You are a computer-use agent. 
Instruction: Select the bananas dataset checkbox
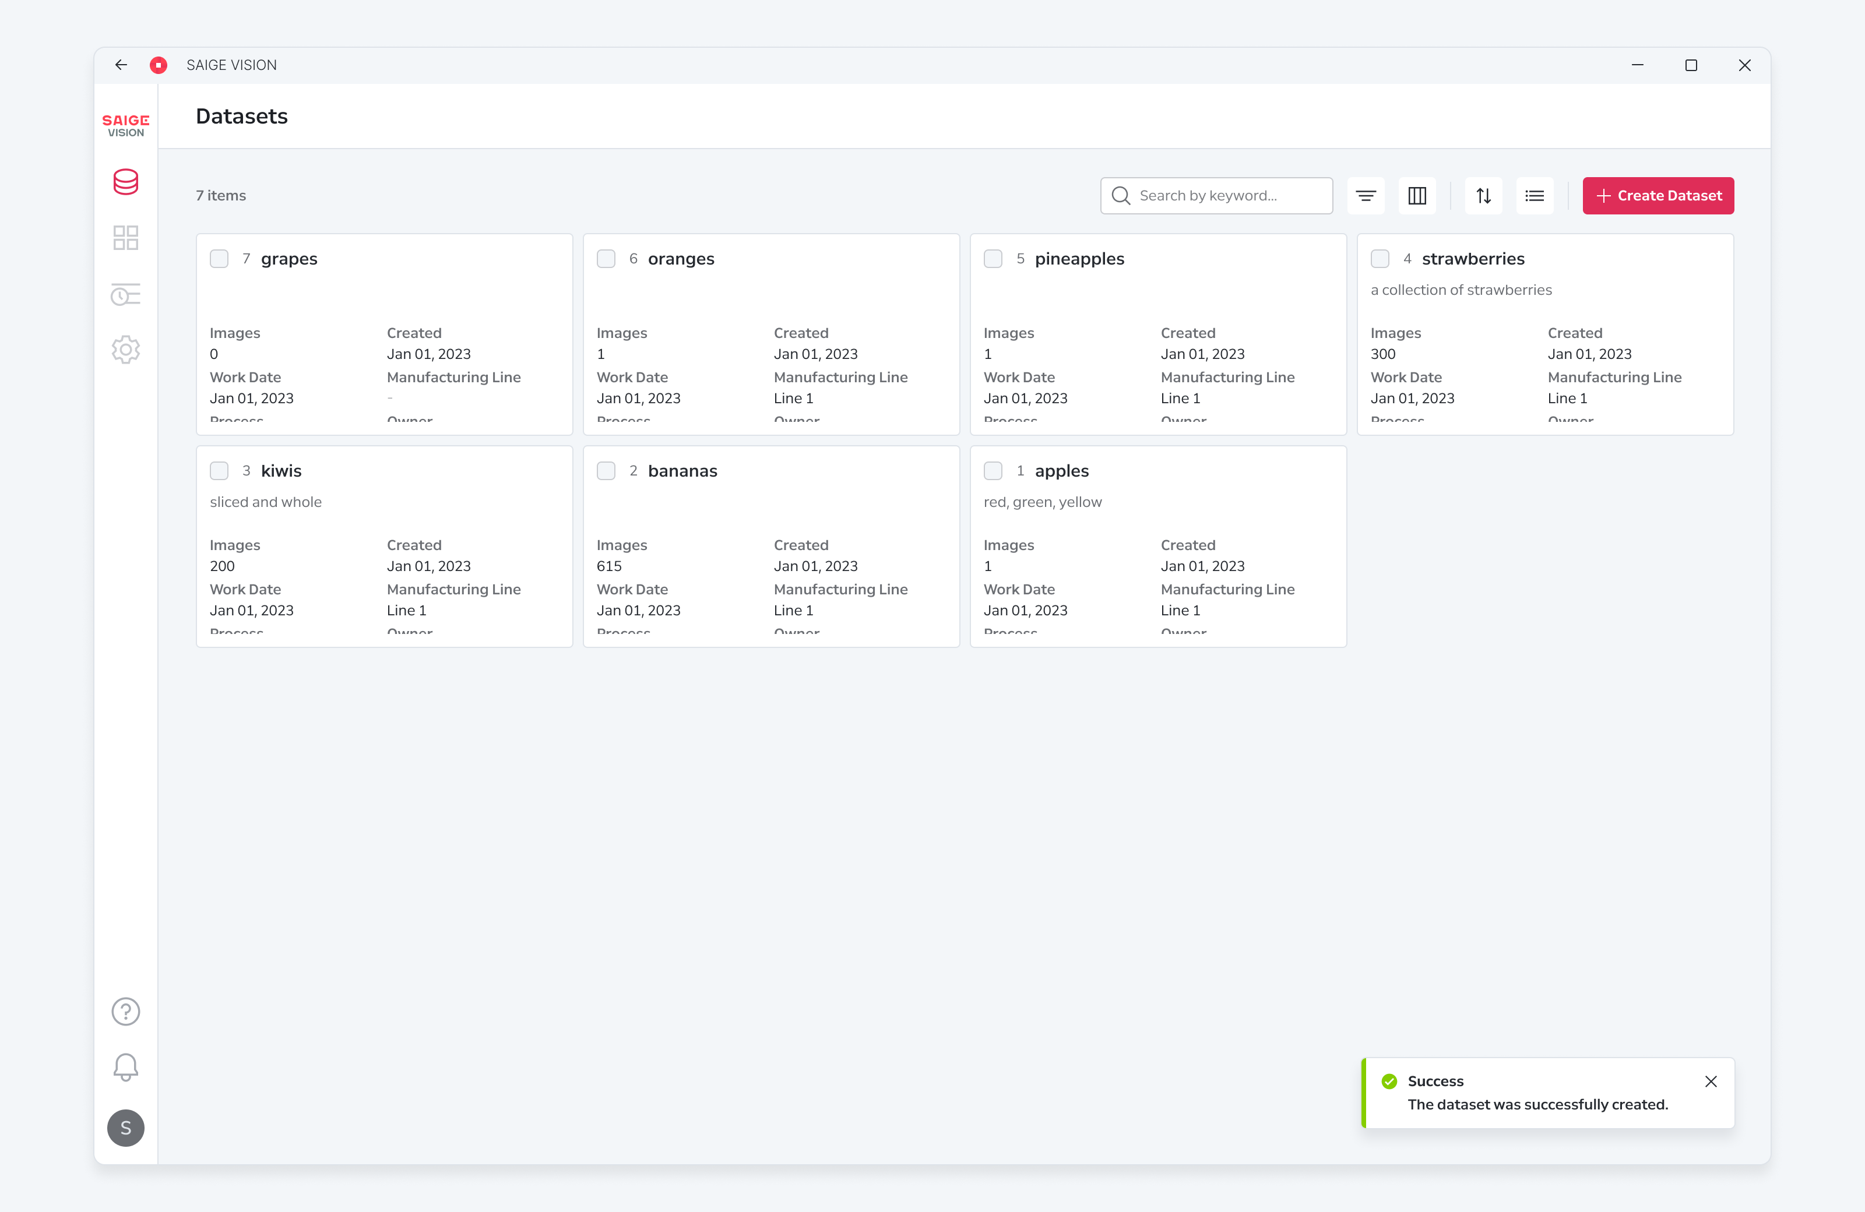point(606,471)
